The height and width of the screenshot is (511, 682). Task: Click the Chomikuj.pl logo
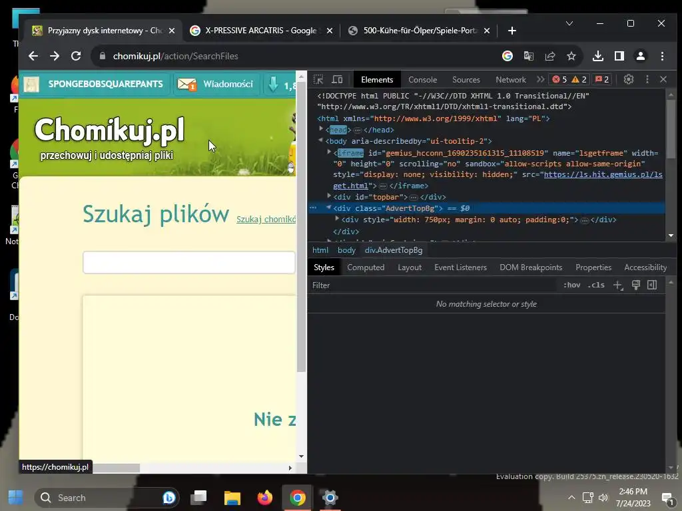[109, 130]
